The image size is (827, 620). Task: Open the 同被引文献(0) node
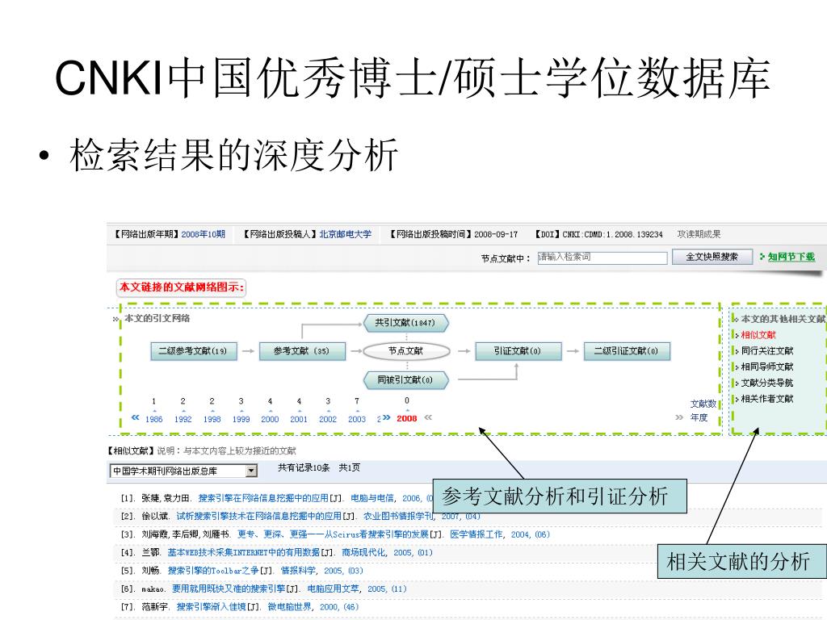405,379
